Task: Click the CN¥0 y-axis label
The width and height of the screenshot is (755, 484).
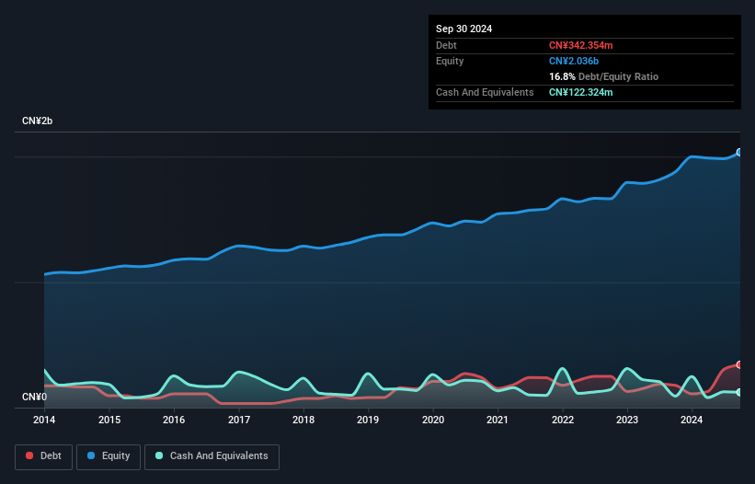Action: coord(34,397)
